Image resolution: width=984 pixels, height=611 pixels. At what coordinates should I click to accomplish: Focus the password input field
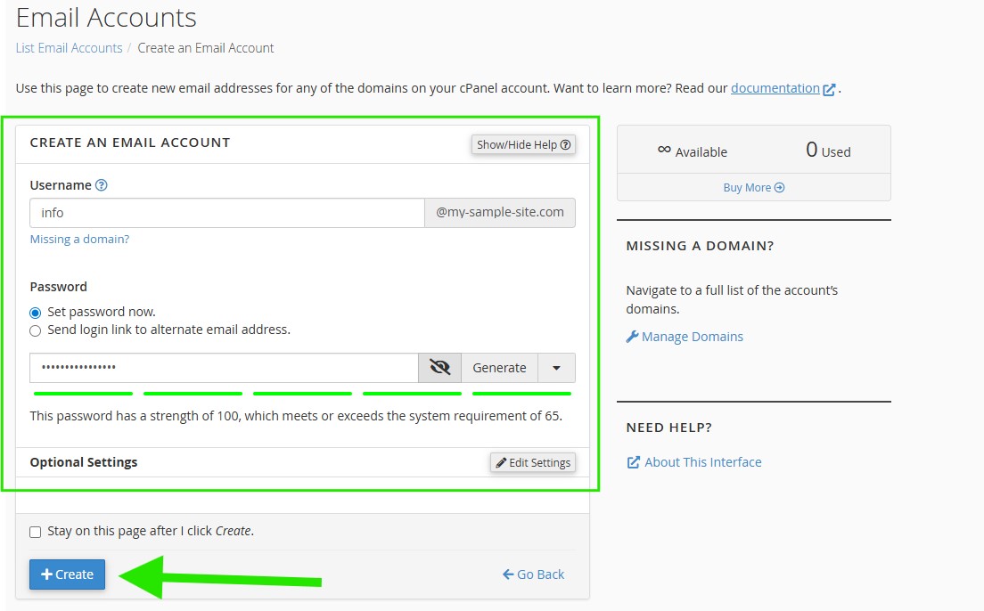[x=223, y=368]
